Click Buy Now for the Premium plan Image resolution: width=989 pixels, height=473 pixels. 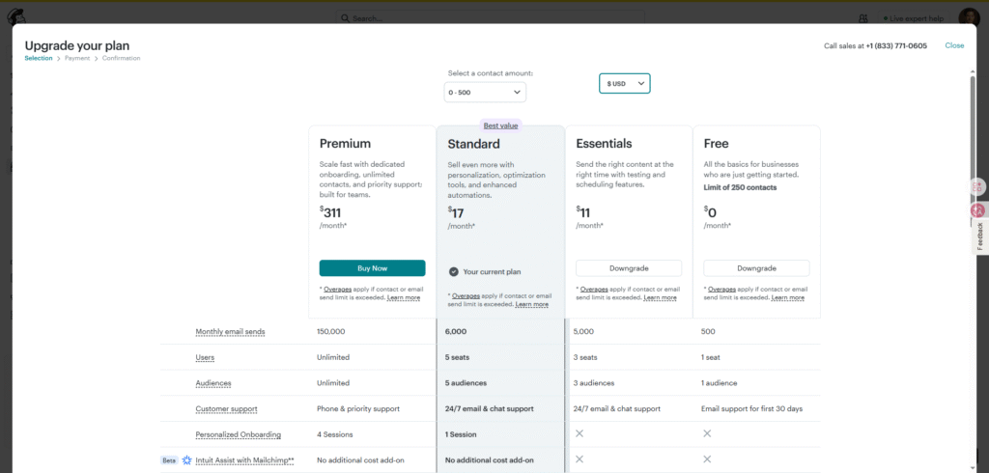(x=372, y=268)
